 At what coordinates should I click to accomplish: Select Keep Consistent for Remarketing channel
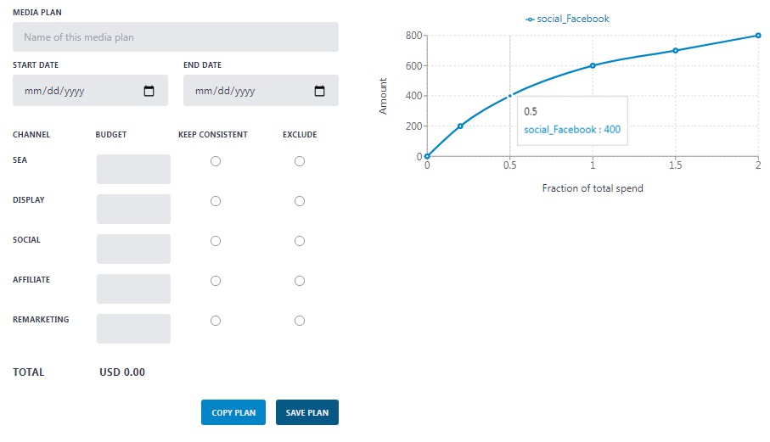216,321
